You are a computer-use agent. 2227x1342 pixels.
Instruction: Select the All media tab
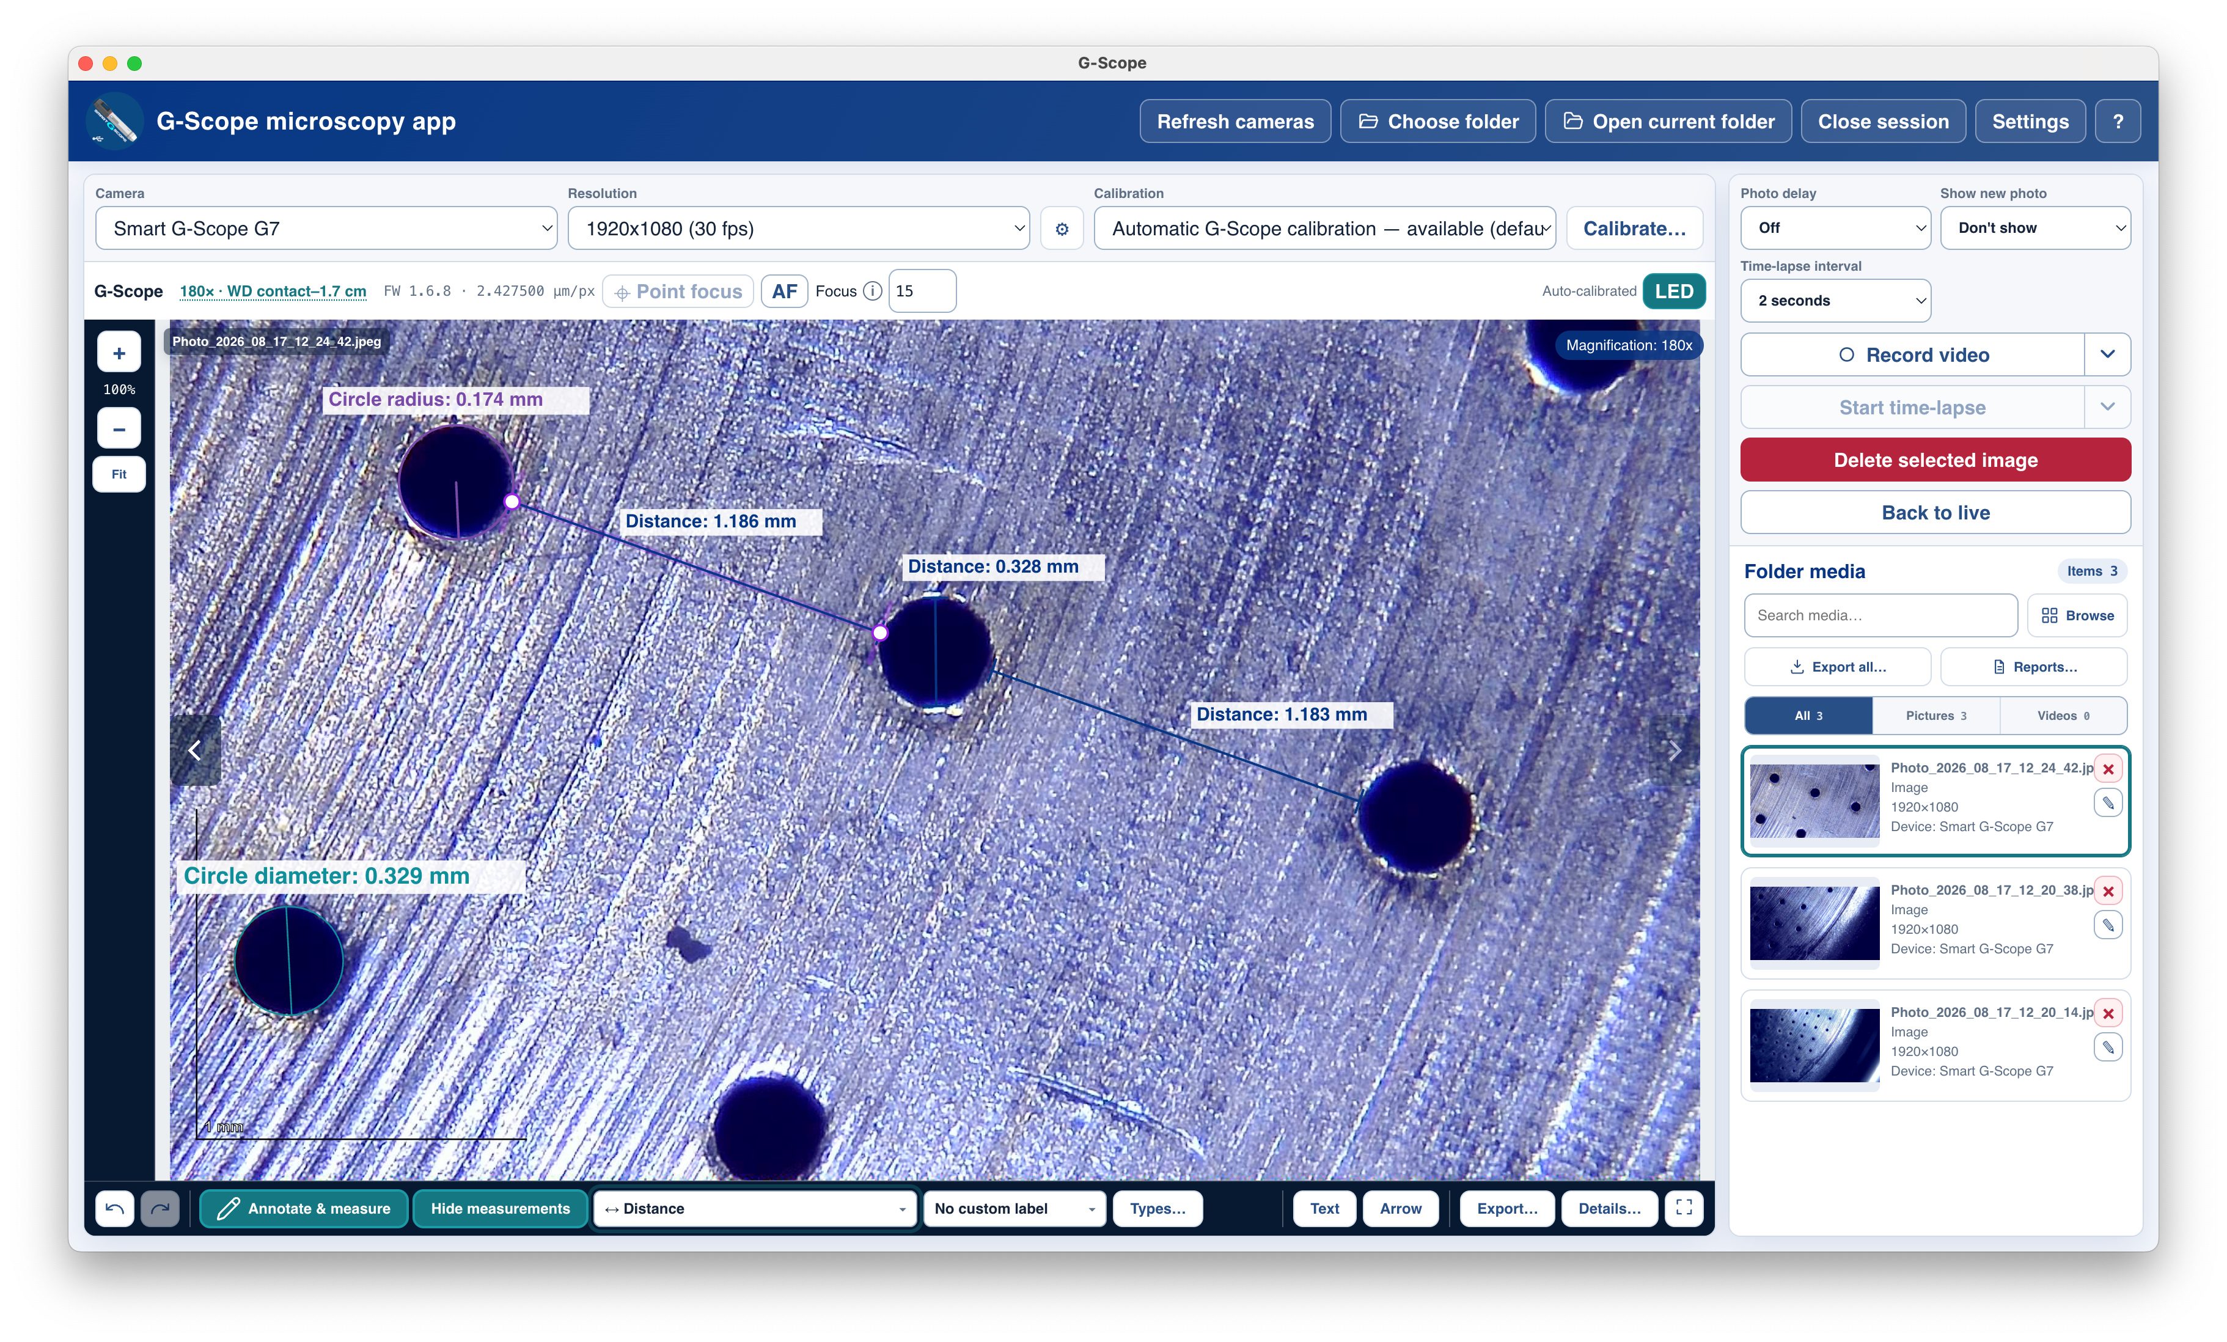coord(1808,716)
